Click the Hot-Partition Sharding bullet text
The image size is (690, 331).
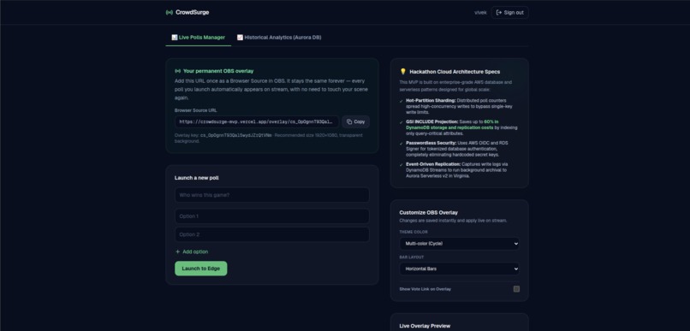[x=459, y=106]
